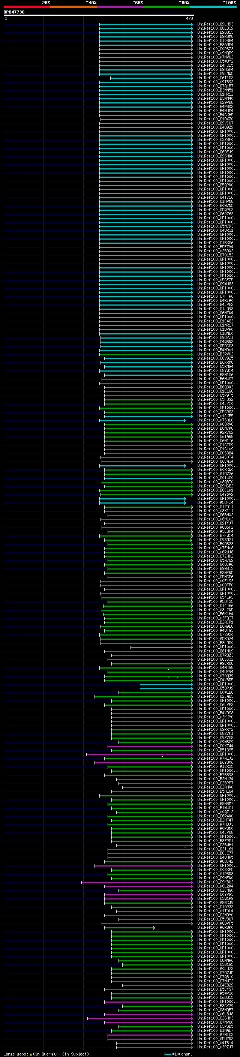Click hit label UniRef100_Q1HR12
The width and height of the screenshot is (240, 1057).
[215, 94]
